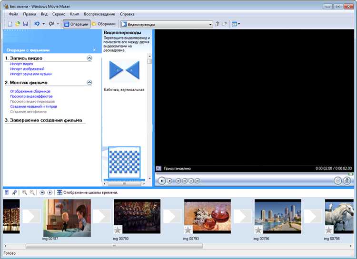The width and height of the screenshot is (357, 259).
Task: Take a picture from the preview
Action: point(347,181)
